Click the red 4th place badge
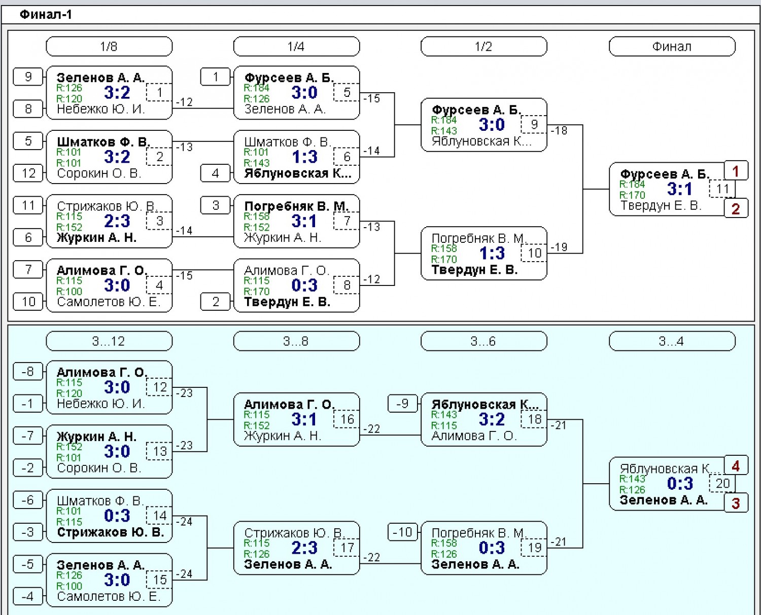This screenshot has height=615, width=761. (736, 465)
